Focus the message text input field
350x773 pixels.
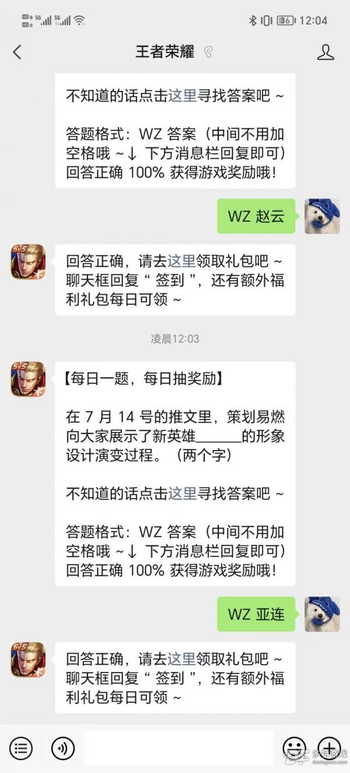[x=178, y=747]
